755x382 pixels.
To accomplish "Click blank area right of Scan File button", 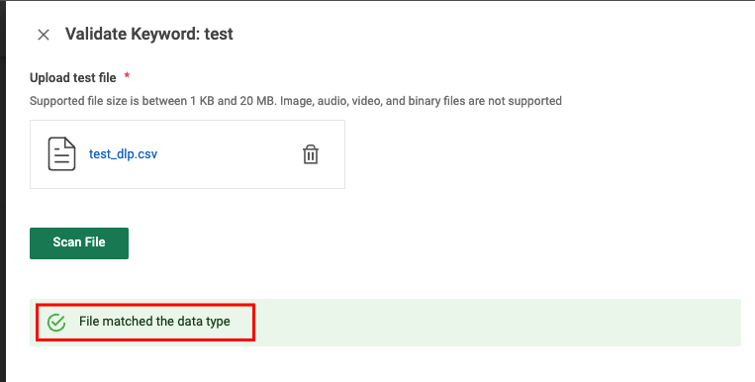I will coord(385,243).
